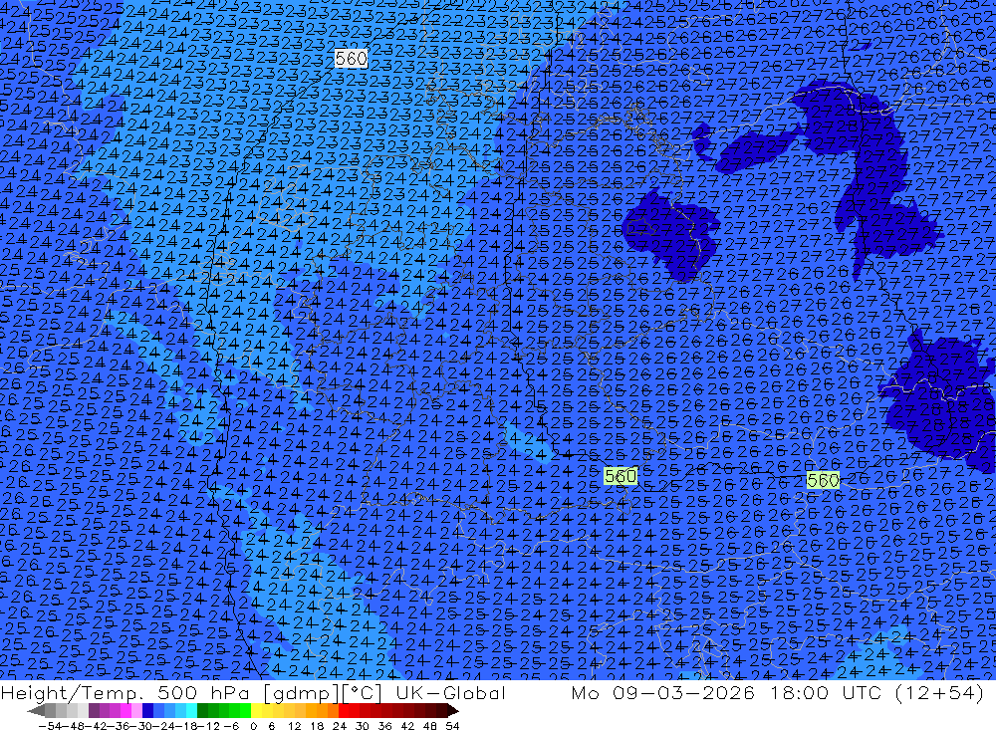
Task: Click the rightmost green 560 contour label
Action: (823, 480)
